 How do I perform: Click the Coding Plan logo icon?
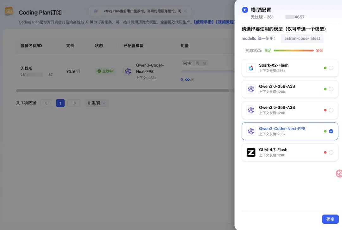tap(9, 11)
